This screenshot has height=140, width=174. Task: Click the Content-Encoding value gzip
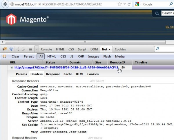tap(44, 94)
